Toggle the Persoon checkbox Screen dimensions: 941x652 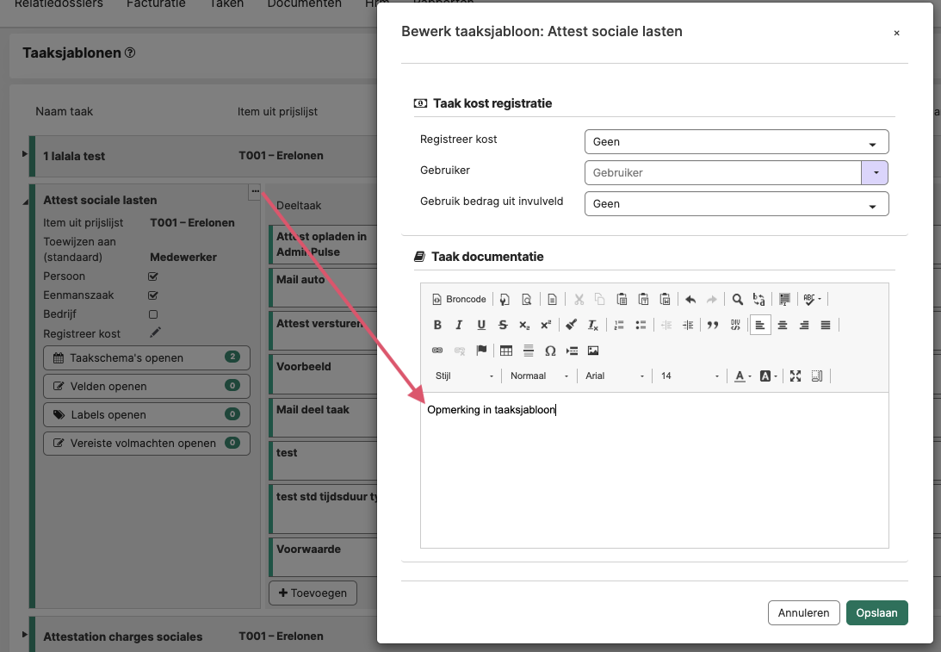[x=153, y=276]
